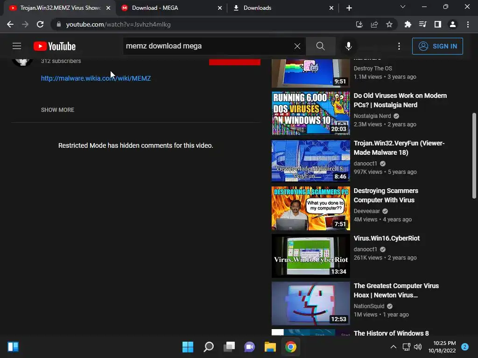
Task: Open Chrome three-dot menu
Action: point(468,24)
